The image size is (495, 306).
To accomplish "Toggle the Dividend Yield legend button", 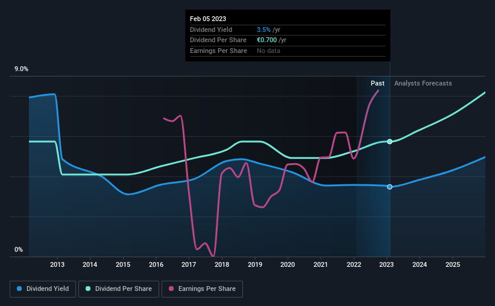I will [43, 289].
